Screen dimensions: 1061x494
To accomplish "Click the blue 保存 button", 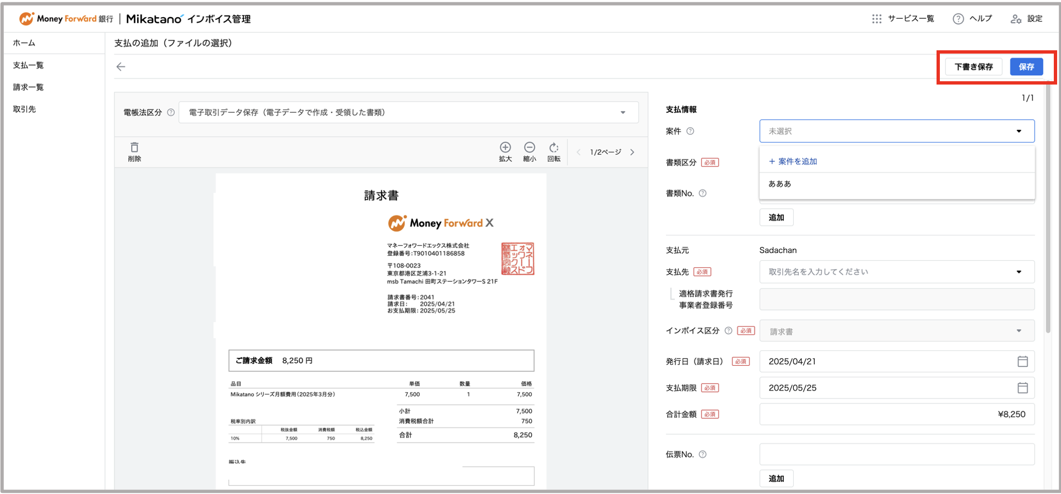I will (1026, 67).
